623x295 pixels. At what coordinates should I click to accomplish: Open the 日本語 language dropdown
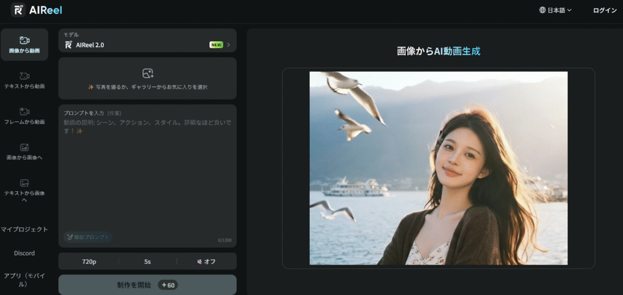[x=555, y=10]
